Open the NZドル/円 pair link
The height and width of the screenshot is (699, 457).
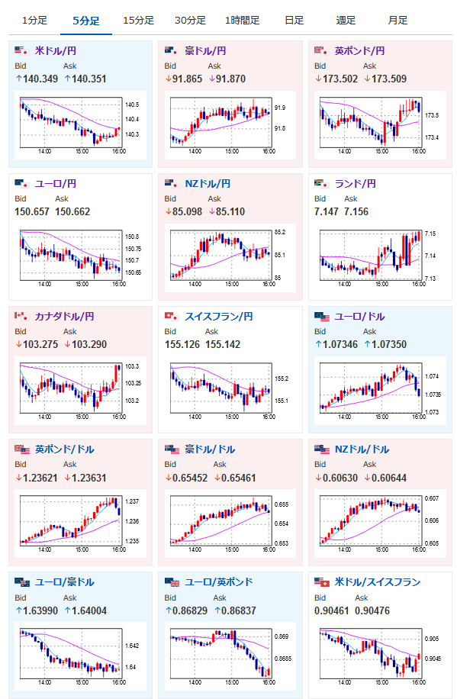208,183
